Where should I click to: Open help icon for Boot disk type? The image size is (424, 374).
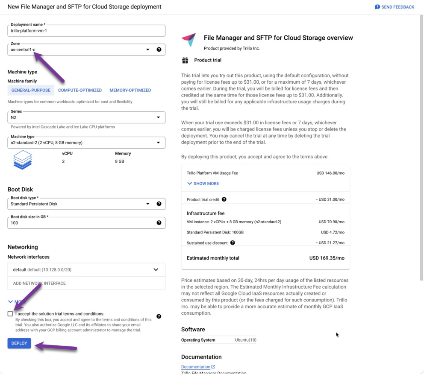pyautogui.click(x=159, y=204)
